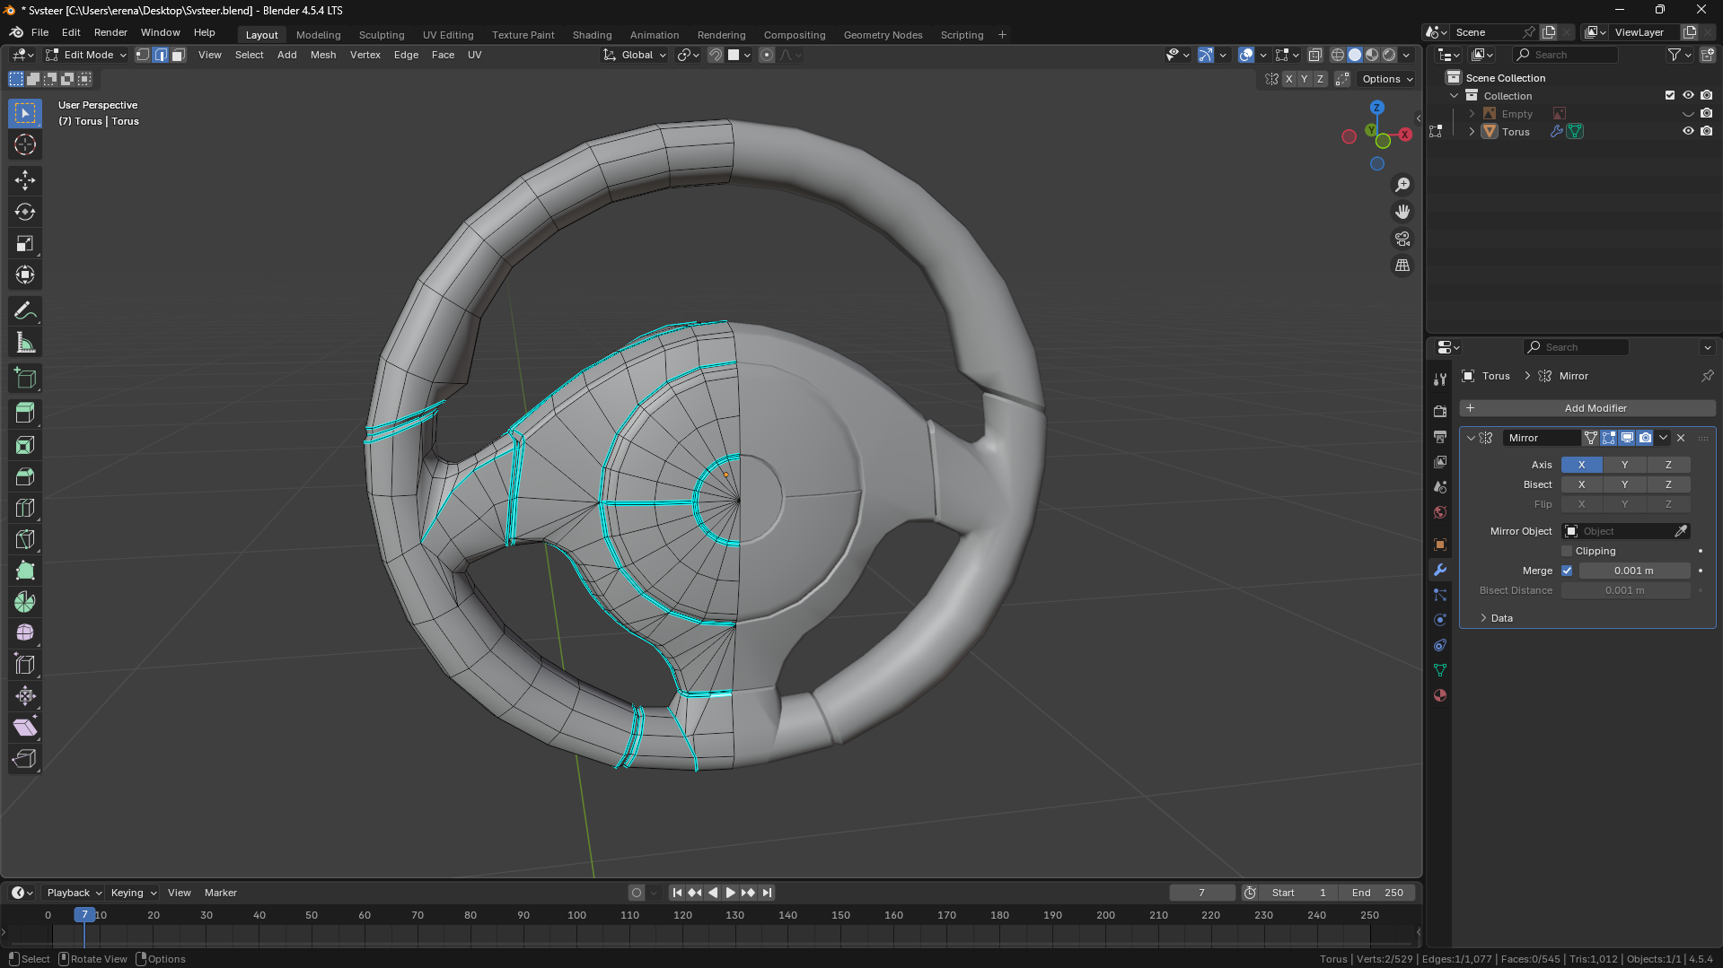Open the Edit Mode dropdown
This screenshot has height=968, width=1723.
(x=86, y=55)
